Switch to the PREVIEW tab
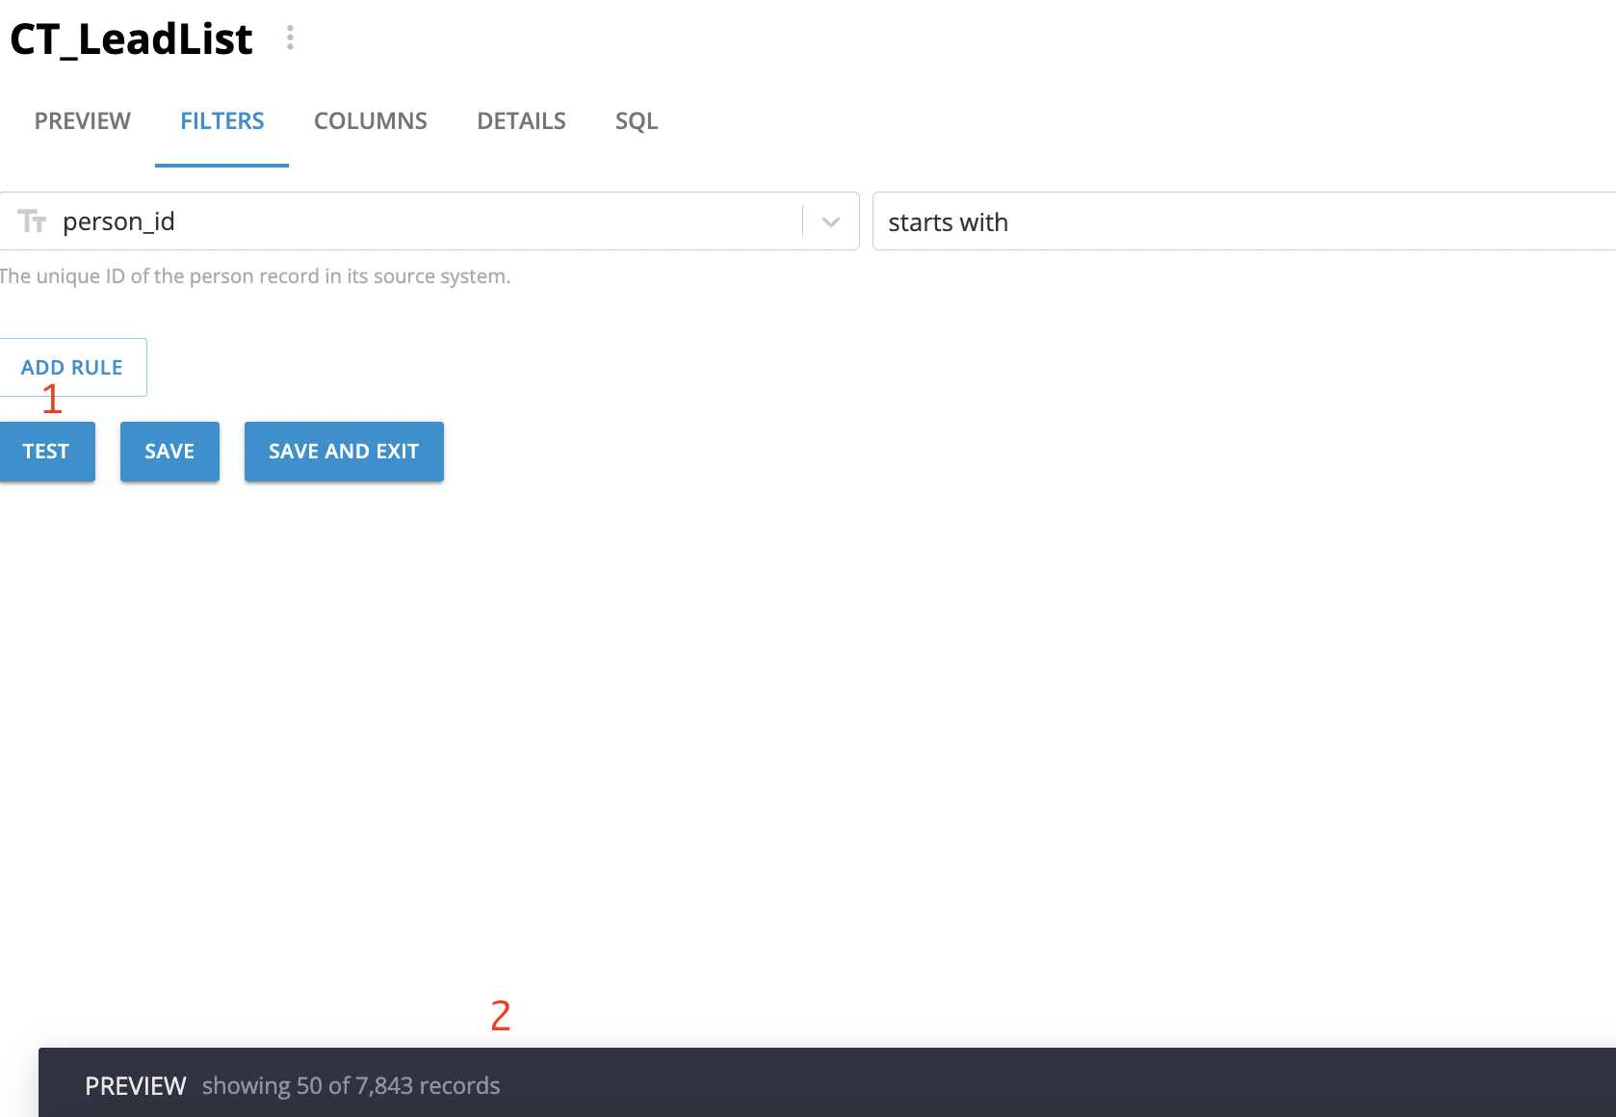 coord(83,121)
